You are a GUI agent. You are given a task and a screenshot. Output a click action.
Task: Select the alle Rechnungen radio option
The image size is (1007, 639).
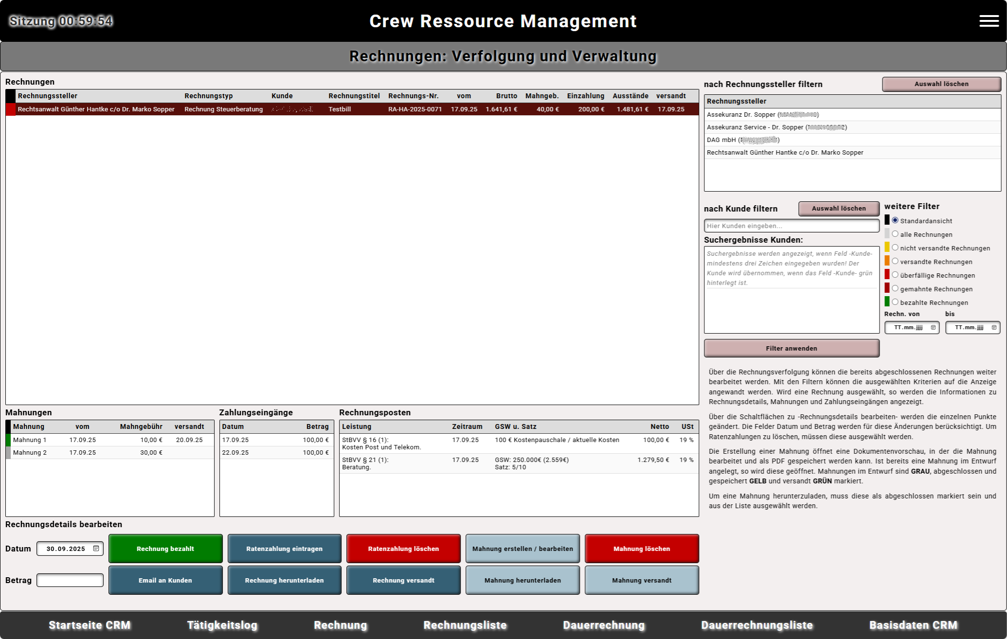point(895,234)
